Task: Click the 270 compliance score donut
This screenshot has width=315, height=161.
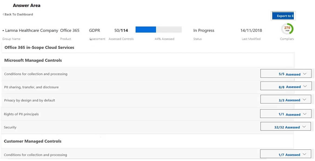Action: tap(287, 29)
